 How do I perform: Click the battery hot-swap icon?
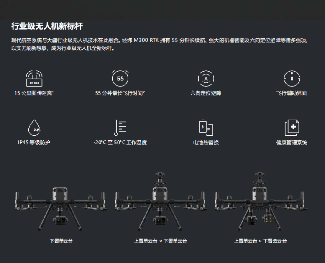(x=206, y=128)
